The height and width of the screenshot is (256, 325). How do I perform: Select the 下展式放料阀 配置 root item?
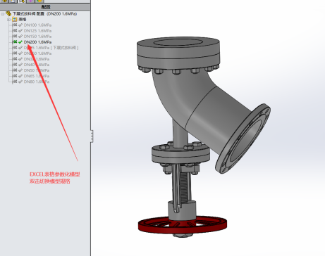(45, 14)
